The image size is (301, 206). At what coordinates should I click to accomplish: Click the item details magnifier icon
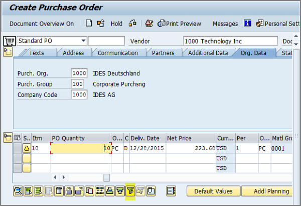(18, 190)
